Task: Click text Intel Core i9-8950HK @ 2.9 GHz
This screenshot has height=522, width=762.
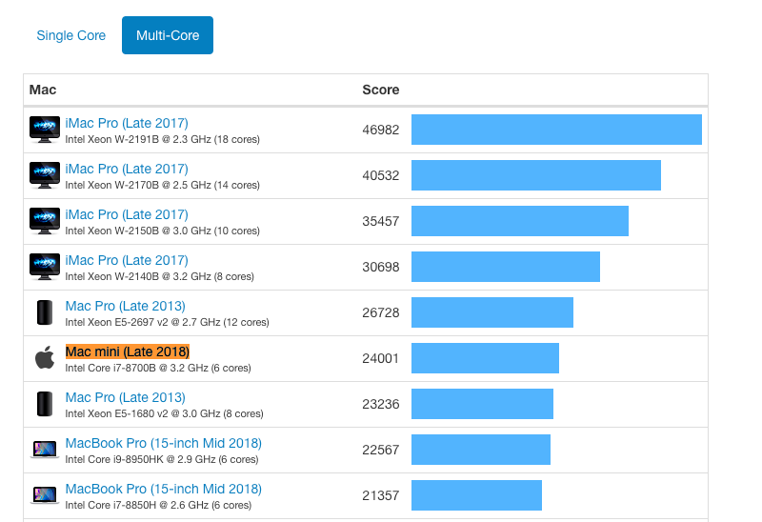Action: tap(140, 459)
